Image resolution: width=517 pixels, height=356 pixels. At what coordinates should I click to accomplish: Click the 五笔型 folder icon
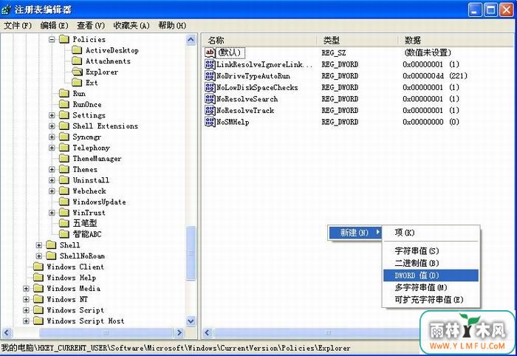pos(64,223)
